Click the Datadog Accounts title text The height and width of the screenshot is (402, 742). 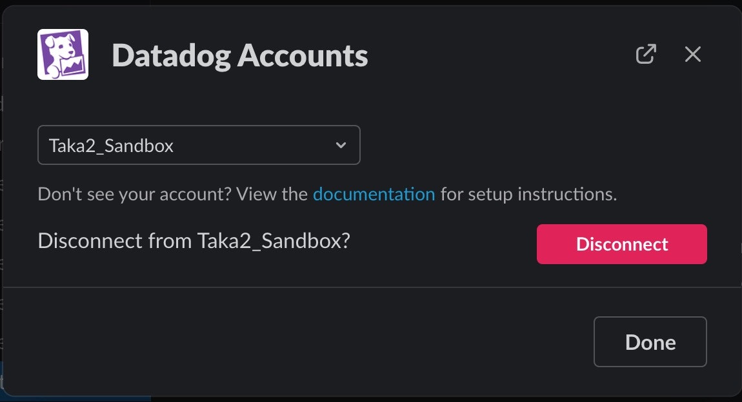pyautogui.click(x=240, y=55)
